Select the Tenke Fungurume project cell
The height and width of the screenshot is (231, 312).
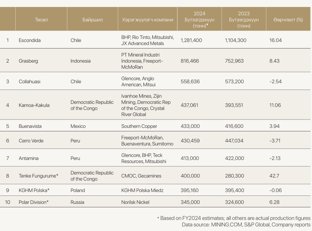(x=38, y=176)
